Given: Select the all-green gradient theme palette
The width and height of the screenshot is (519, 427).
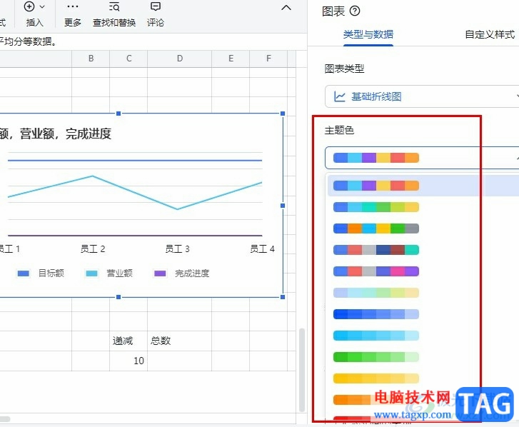Looking at the screenshot, I should click(376, 357).
